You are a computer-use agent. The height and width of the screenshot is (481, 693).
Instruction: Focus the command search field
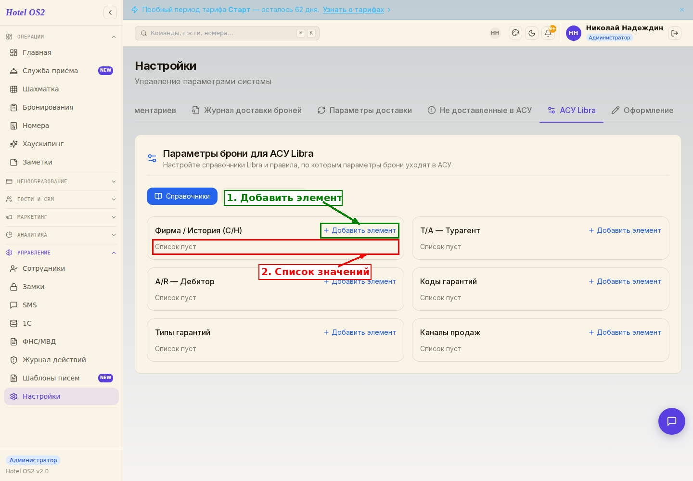click(x=227, y=33)
